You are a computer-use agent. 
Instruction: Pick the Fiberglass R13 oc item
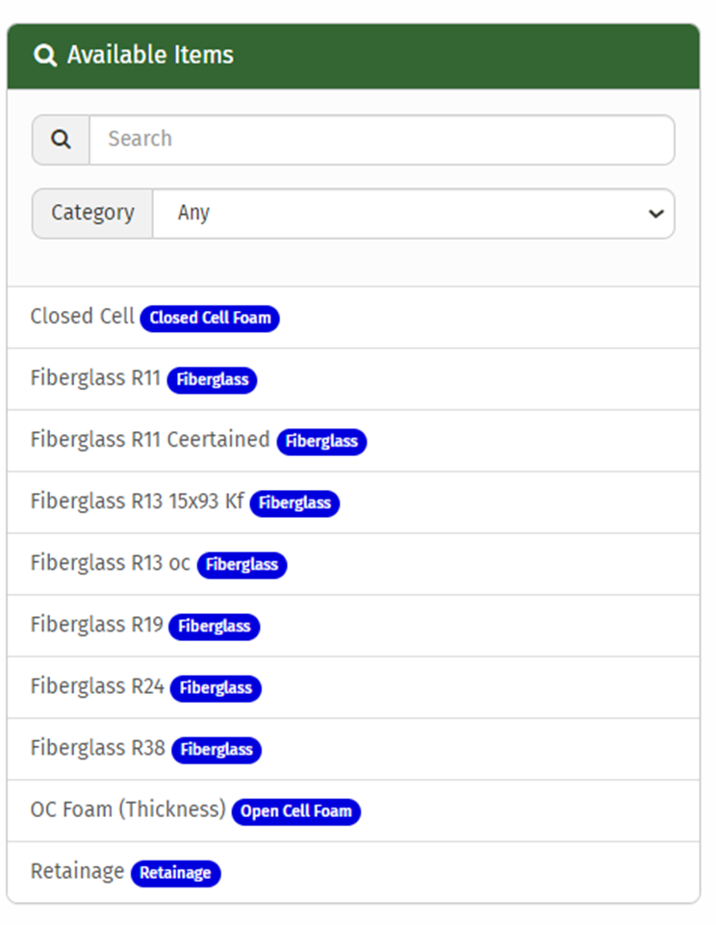point(110,563)
